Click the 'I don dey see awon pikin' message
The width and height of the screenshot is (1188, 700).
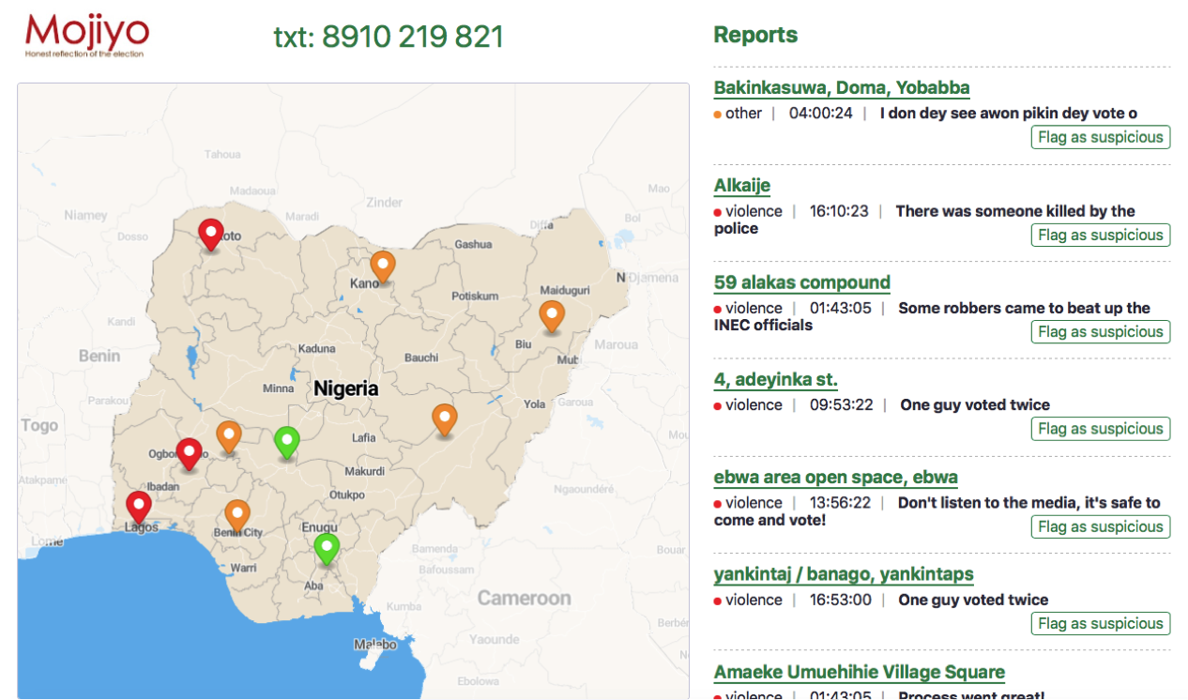(x=1009, y=114)
